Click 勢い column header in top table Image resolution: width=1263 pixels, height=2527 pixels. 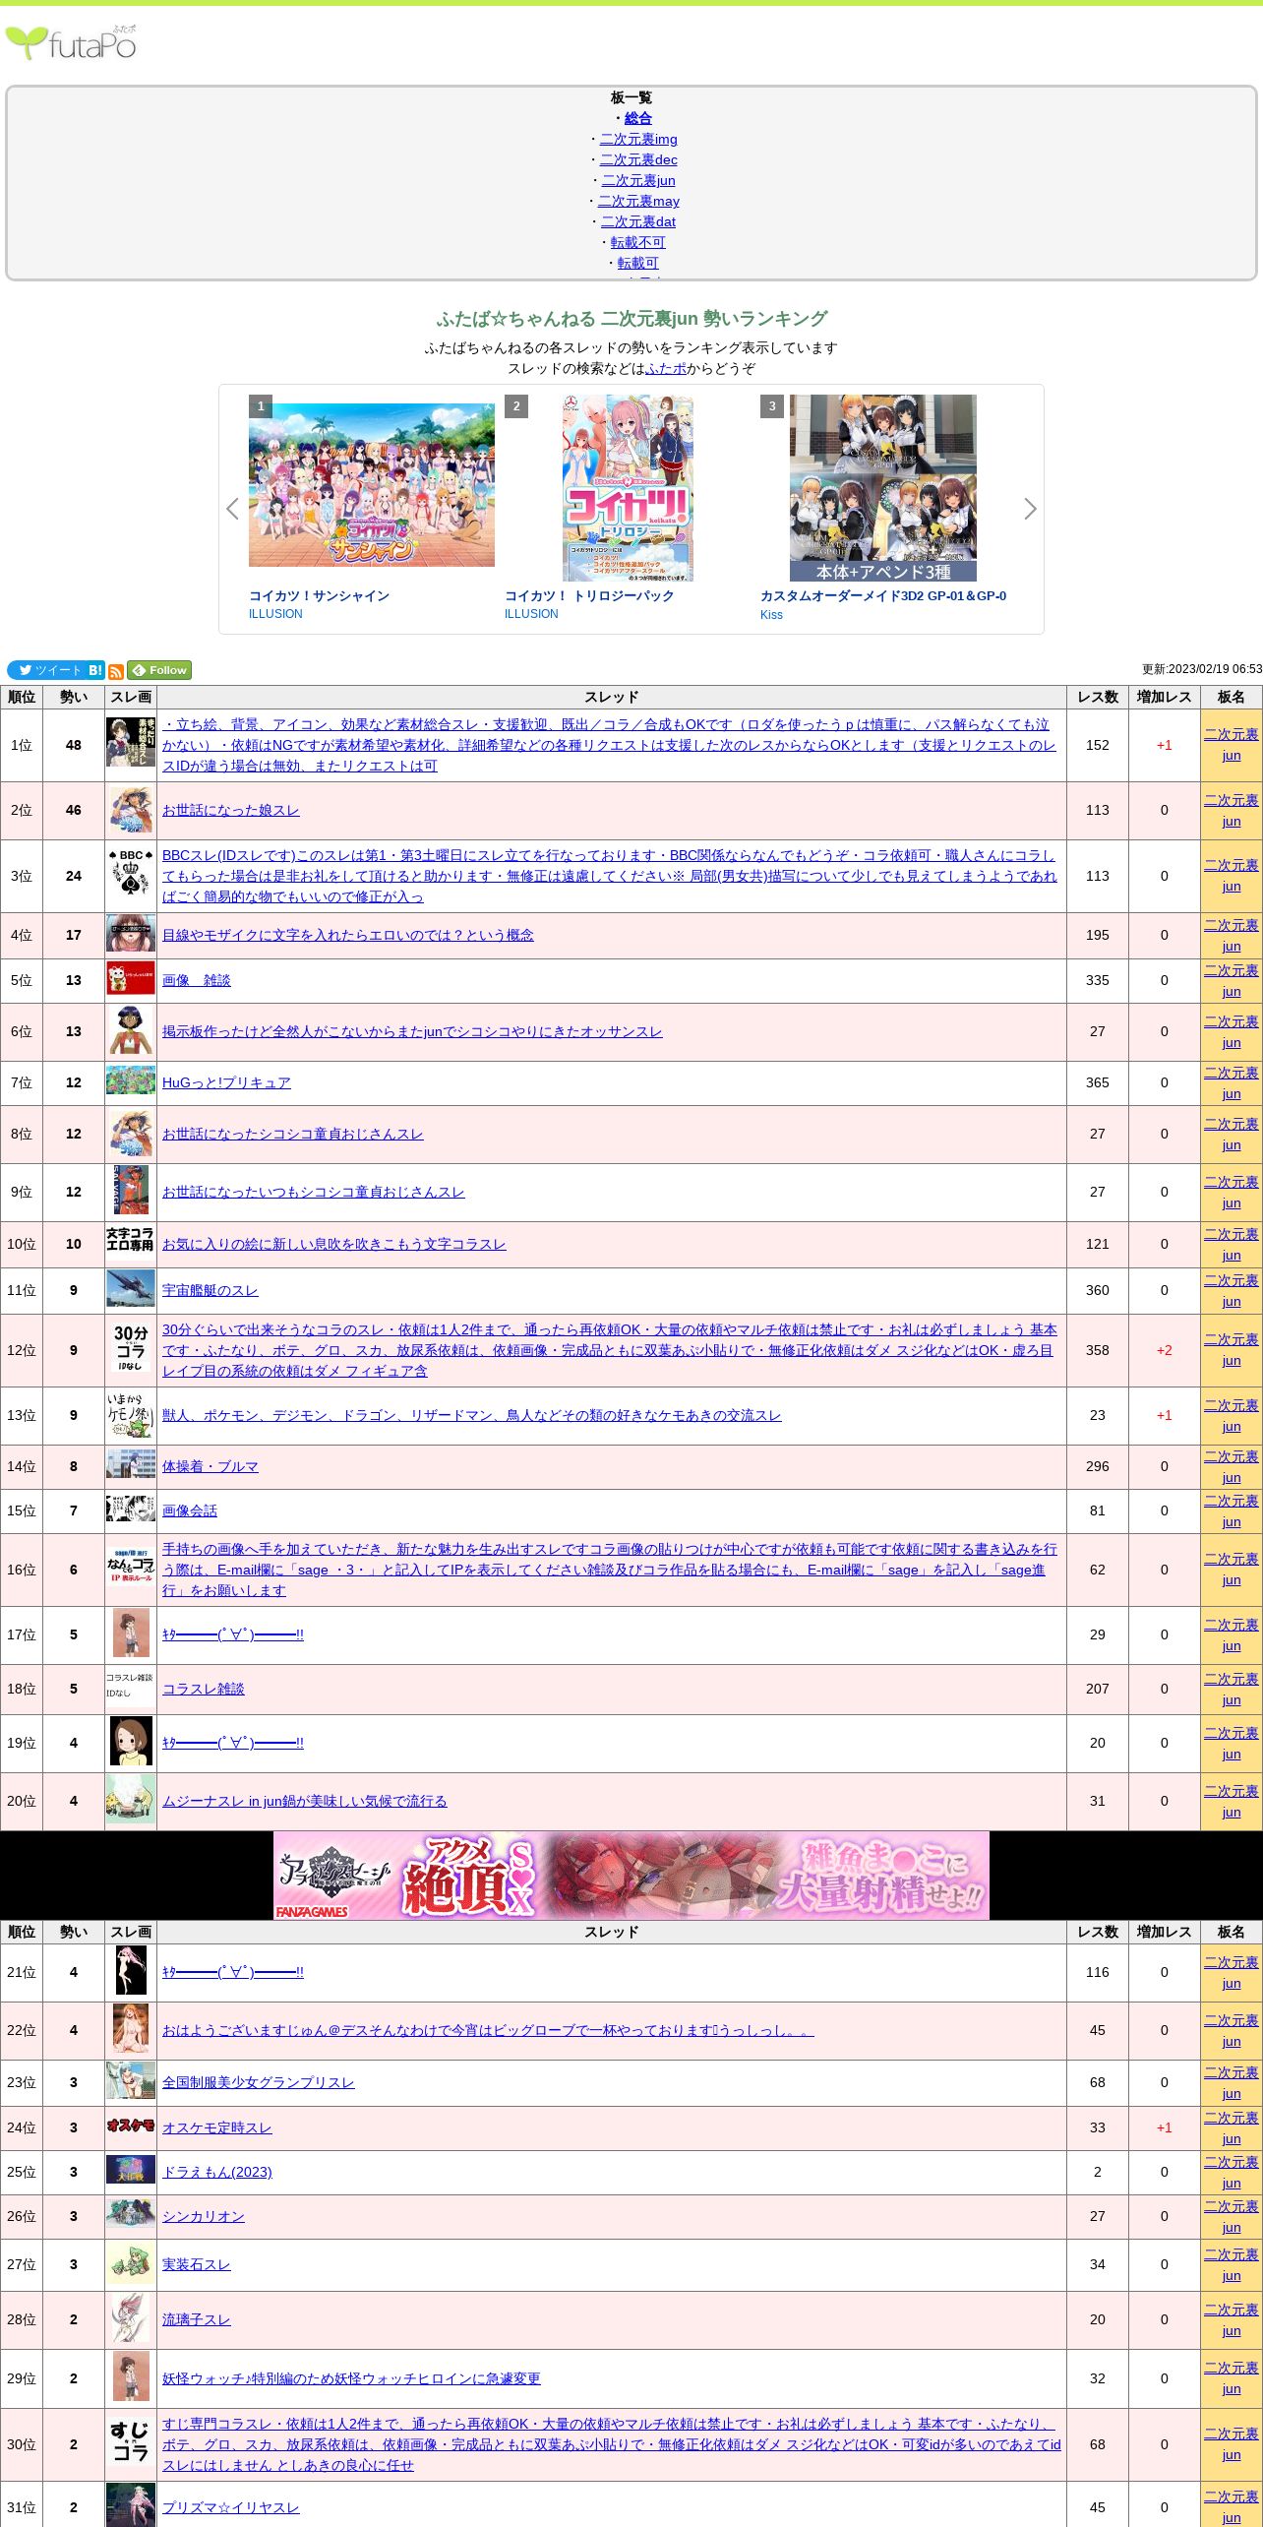tap(74, 697)
